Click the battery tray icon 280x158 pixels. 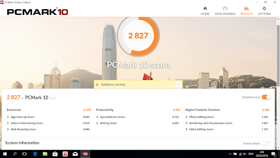point(235,154)
